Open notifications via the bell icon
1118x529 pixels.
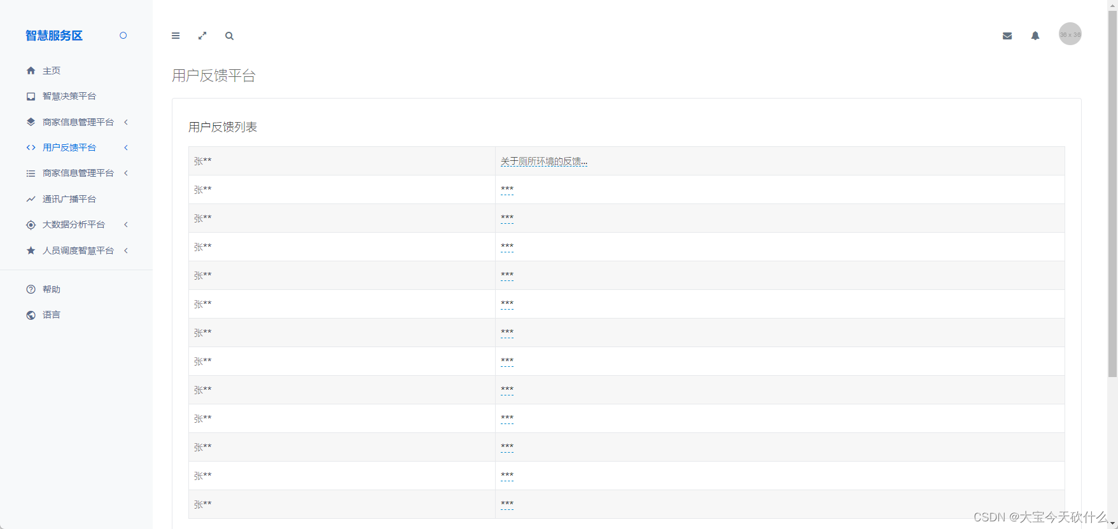1035,36
